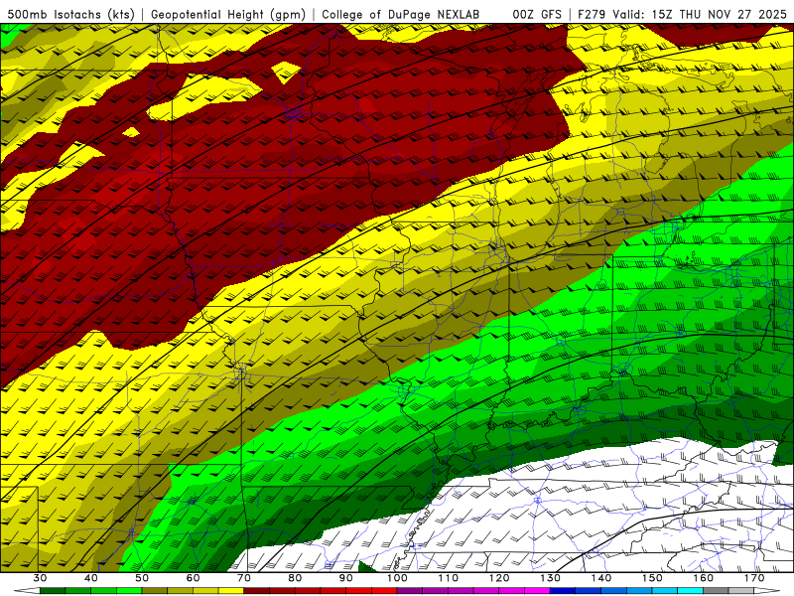This screenshot has width=794, height=596.
Task: Click the olive 50-55 kt legend swatch
Action: point(155,591)
